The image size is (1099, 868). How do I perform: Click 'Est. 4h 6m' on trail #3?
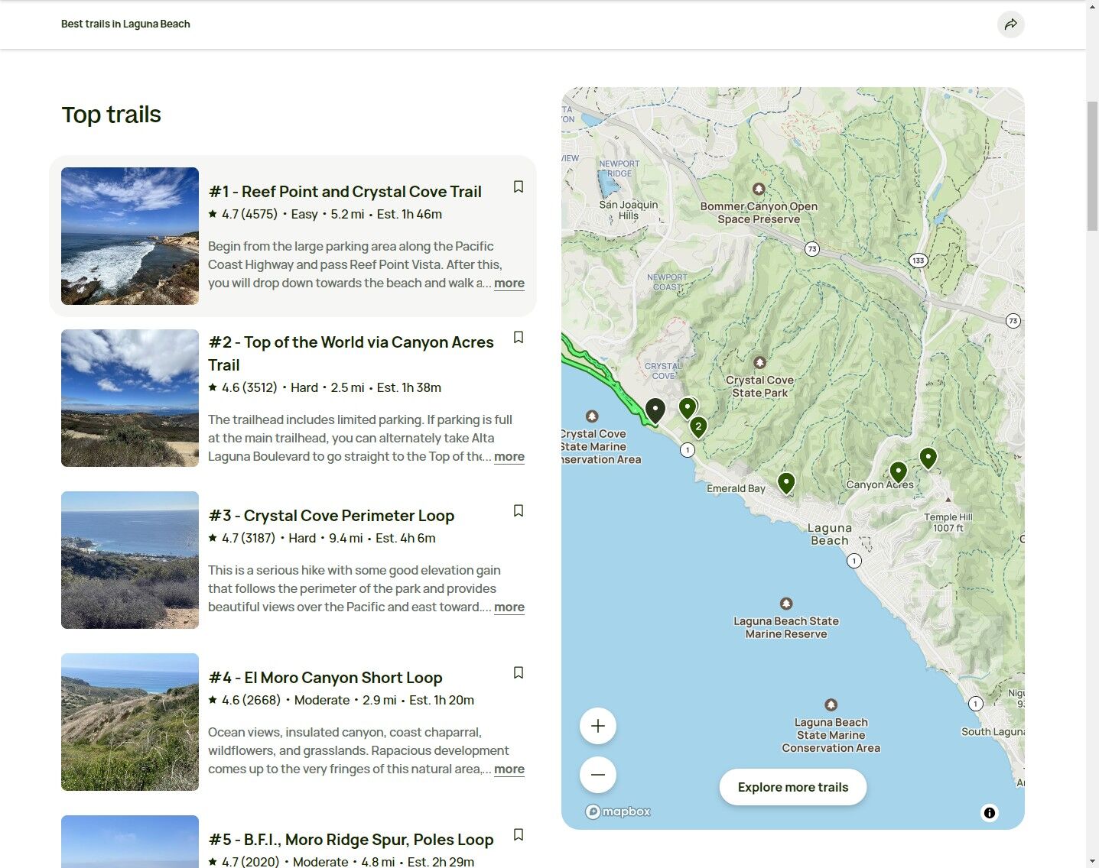tap(405, 539)
